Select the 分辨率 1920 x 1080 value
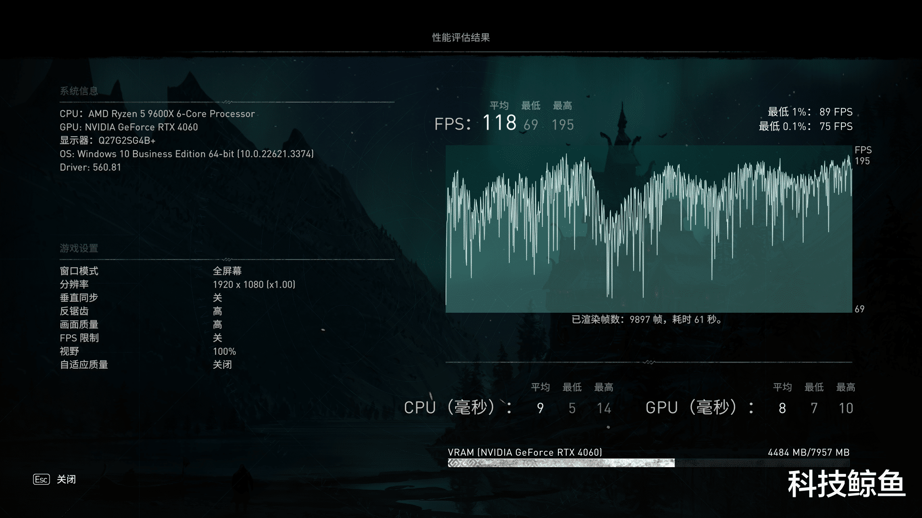This screenshot has height=518, width=922. (254, 284)
